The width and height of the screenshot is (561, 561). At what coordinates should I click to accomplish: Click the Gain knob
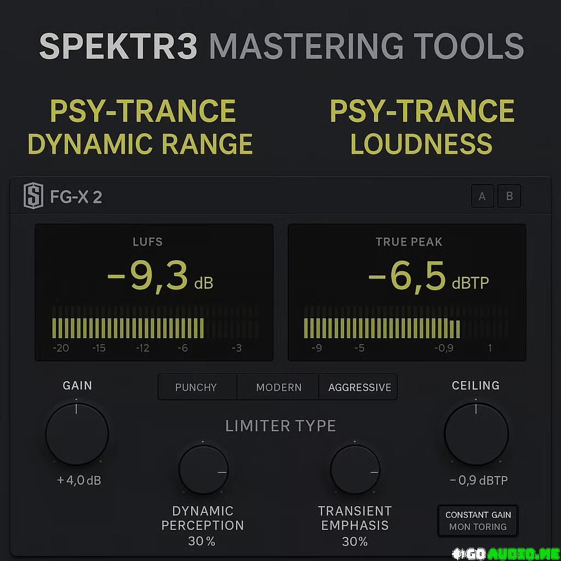pyautogui.click(x=77, y=433)
